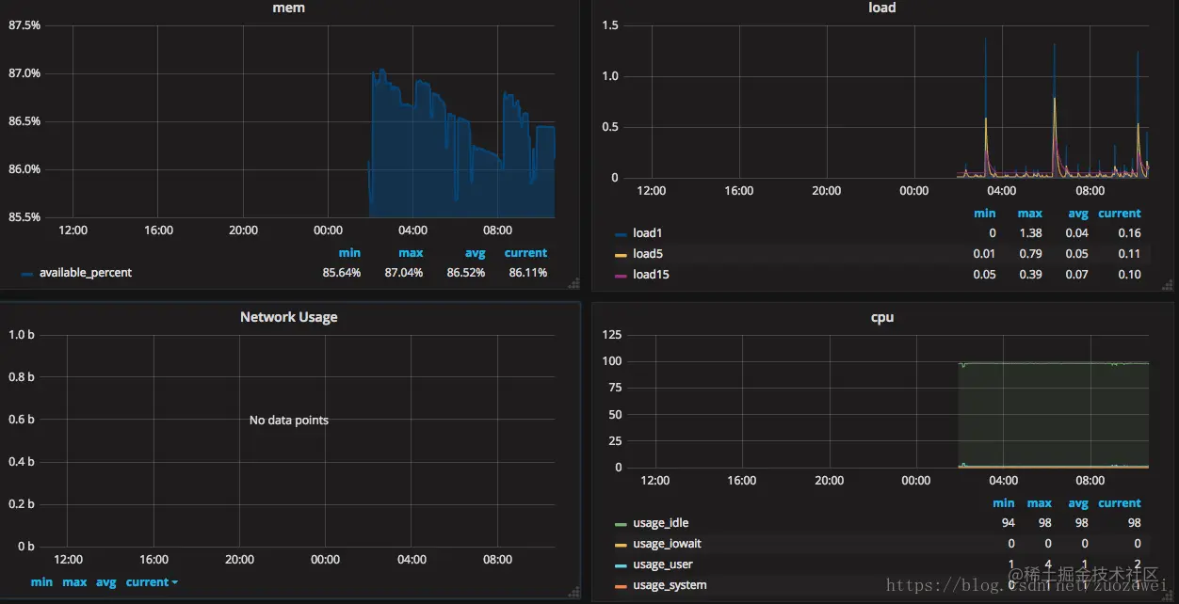This screenshot has width=1179, height=604.
Task: Sort load legend by current column
Action: [1119, 214]
